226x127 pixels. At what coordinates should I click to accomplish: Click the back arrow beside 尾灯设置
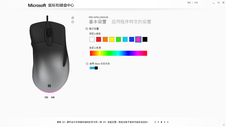pos(87,29)
